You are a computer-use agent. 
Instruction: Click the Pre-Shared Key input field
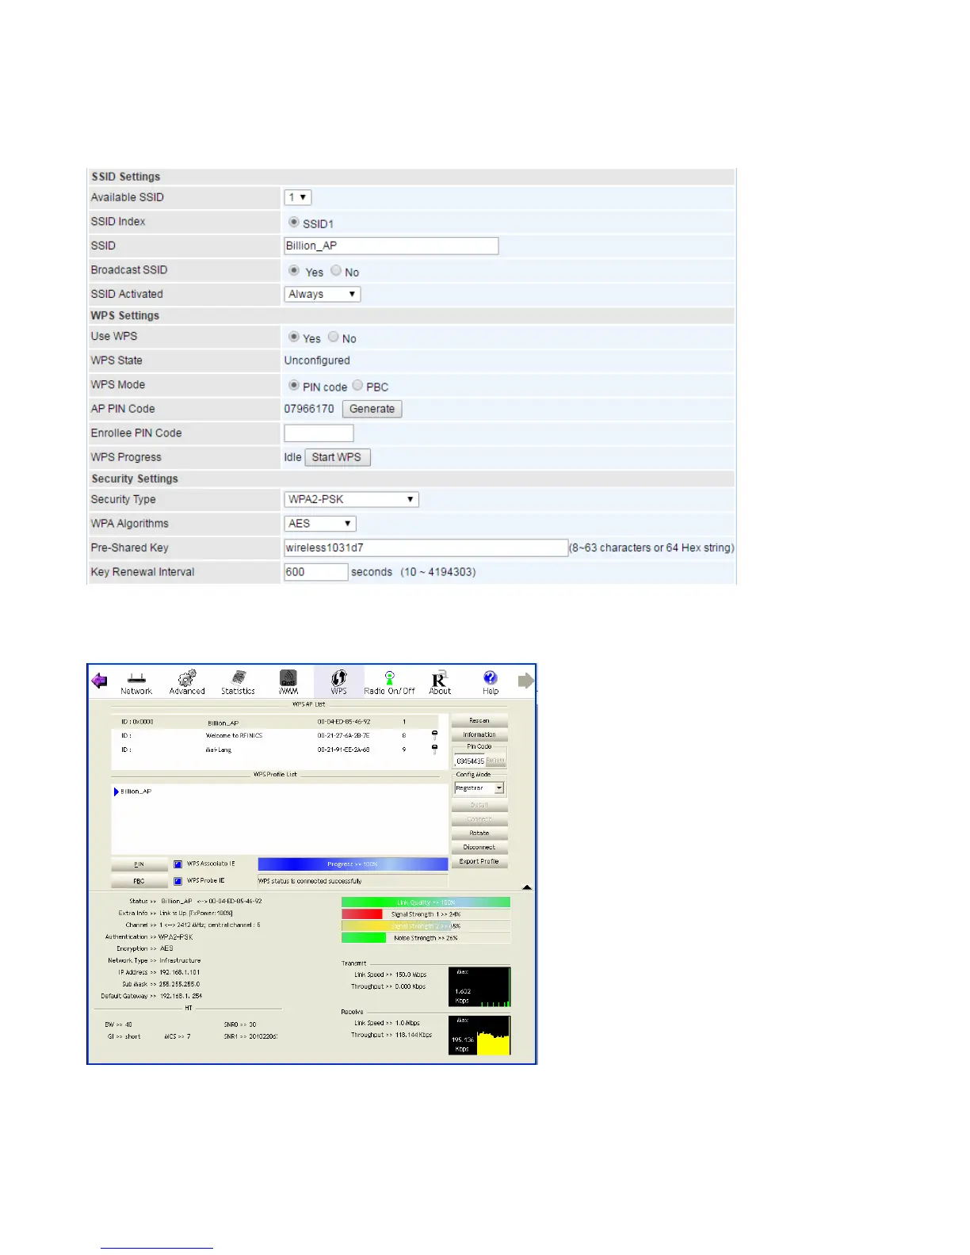point(426,548)
